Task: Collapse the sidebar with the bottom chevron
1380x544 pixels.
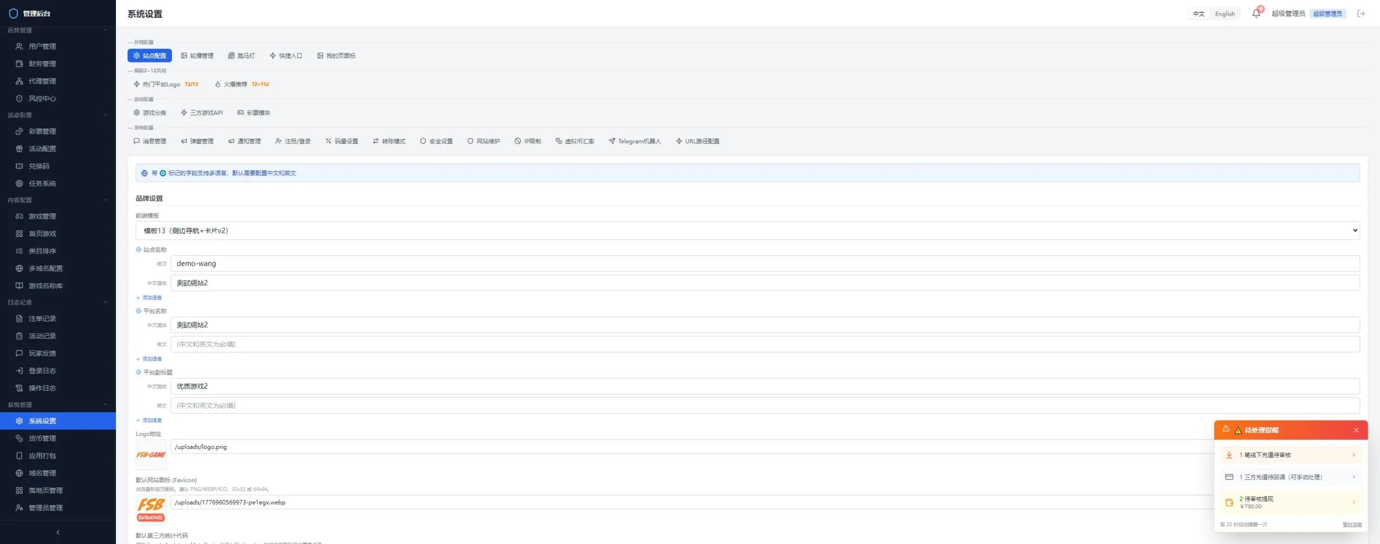Action: (58, 532)
